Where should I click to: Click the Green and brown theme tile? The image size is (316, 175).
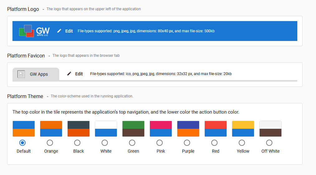pos(133,129)
